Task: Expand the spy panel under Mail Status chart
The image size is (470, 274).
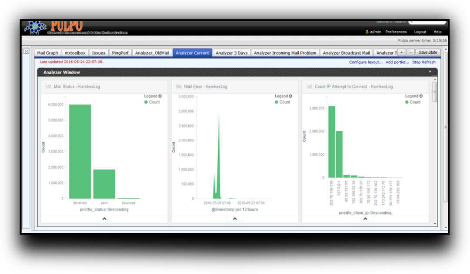Action: click(104, 219)
